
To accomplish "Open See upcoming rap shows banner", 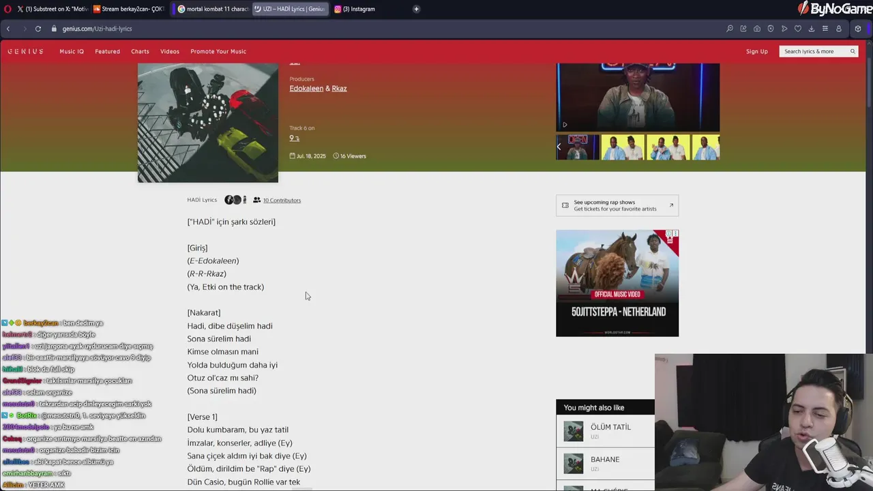I will (617, 205).
